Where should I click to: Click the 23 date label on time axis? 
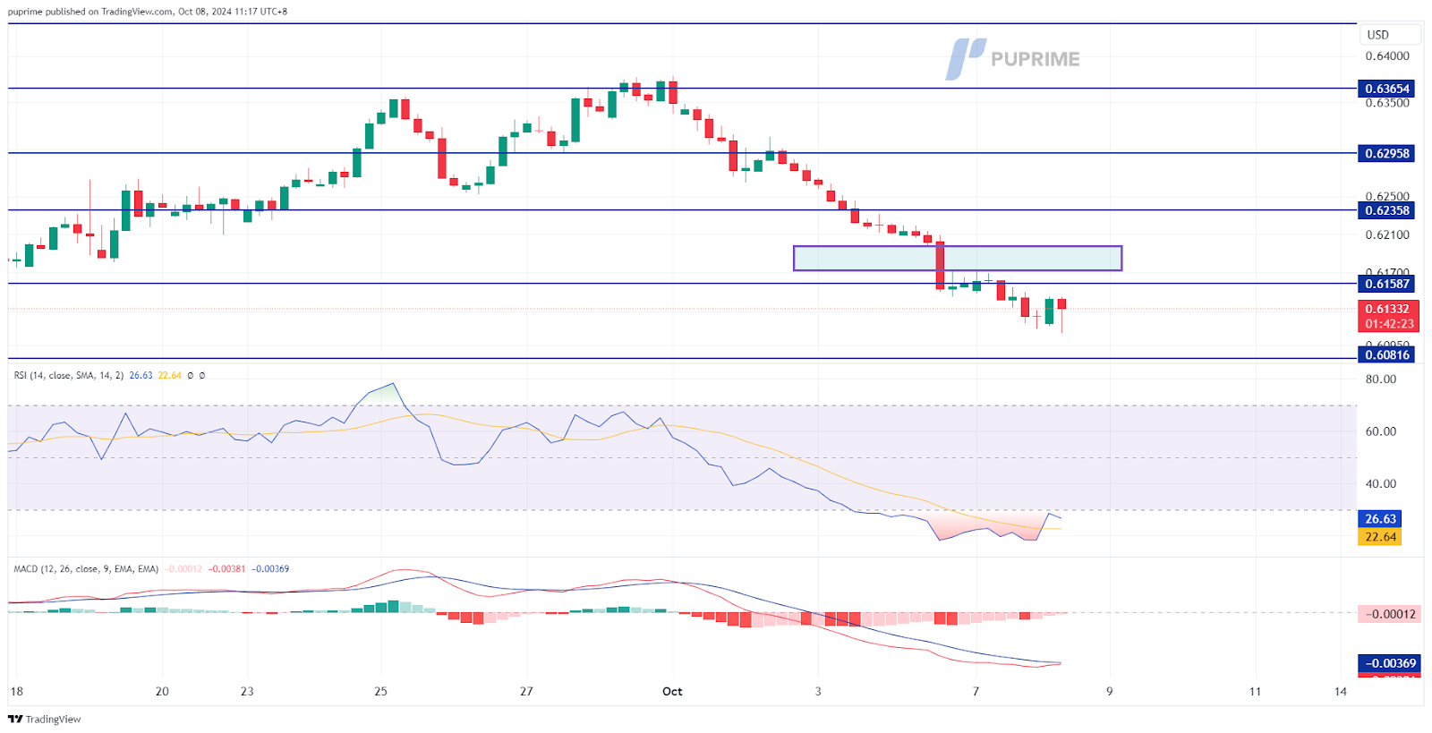[x=247, y=691]
